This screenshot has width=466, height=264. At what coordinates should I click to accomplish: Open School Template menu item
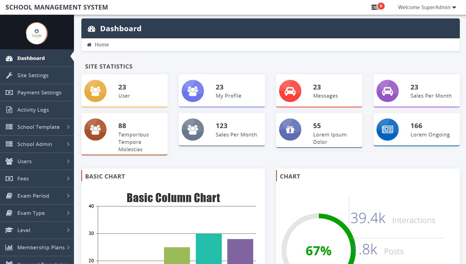coord(37,127)
